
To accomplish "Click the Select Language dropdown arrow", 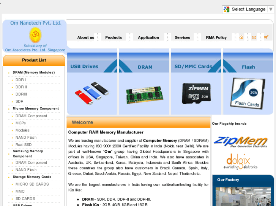I will pyautogui.click(x=271, y=9).
